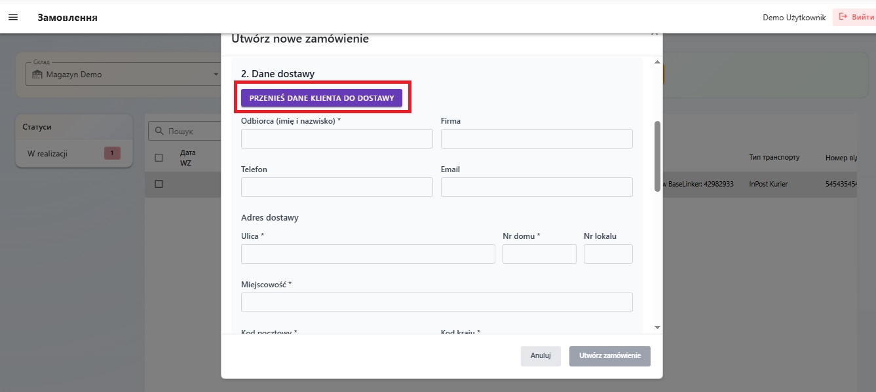
Task: Click the dialog vertical scrollbar thumb
Action: (x=657, y=156)
